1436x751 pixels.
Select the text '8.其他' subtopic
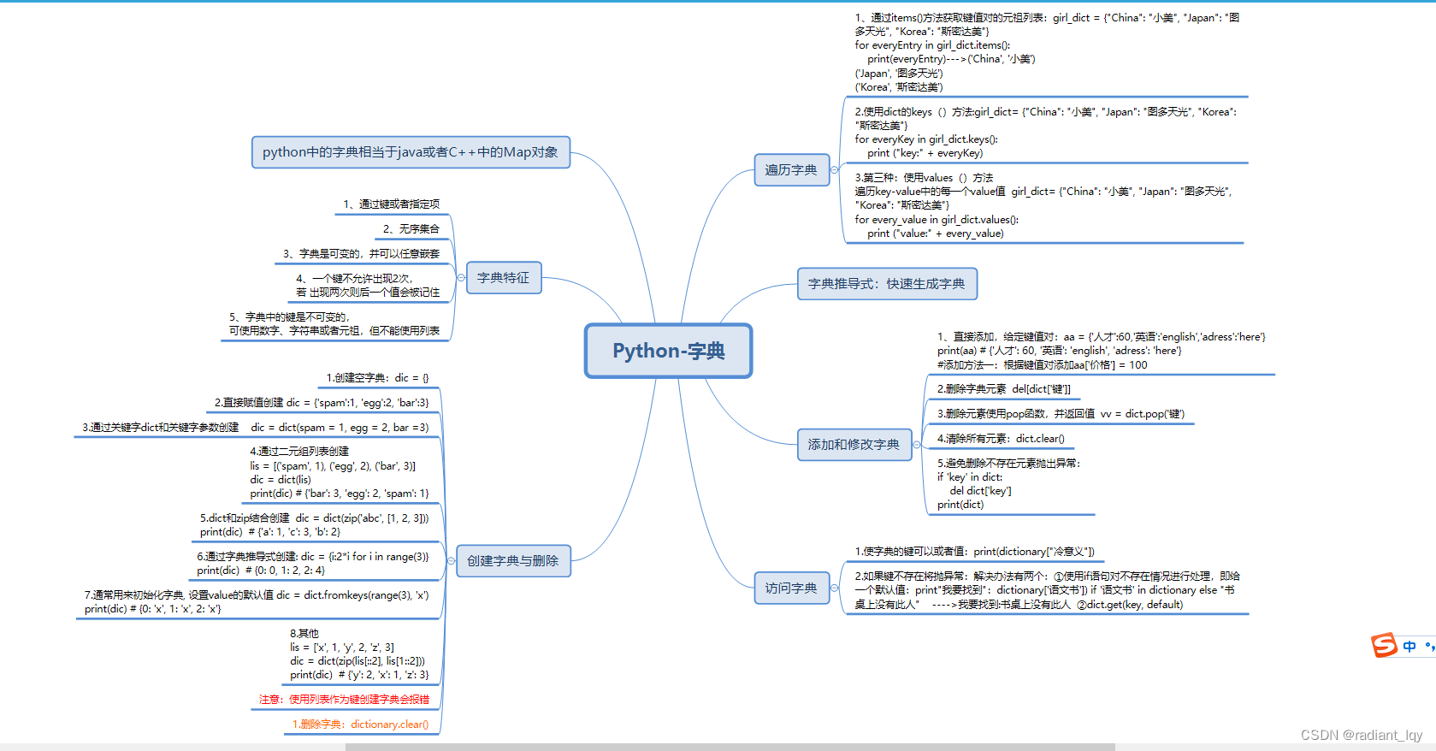[304, 634]
